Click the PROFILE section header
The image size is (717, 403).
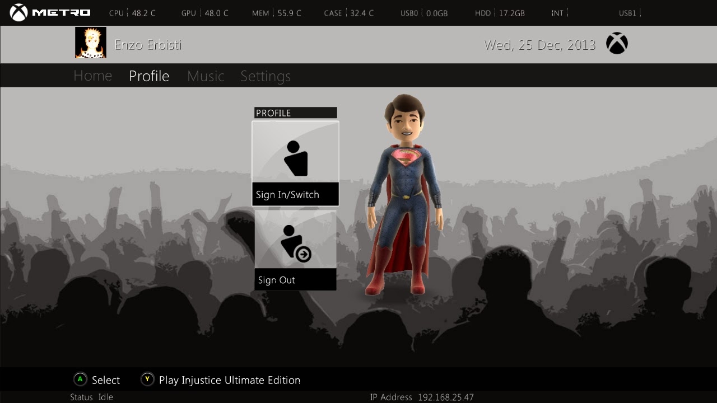296,113
